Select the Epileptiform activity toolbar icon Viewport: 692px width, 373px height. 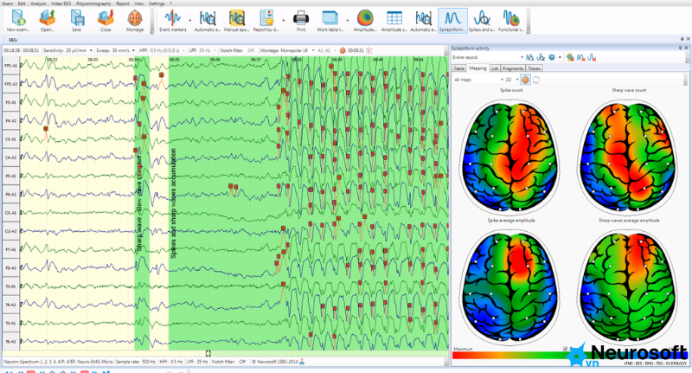tap(452, 21)
